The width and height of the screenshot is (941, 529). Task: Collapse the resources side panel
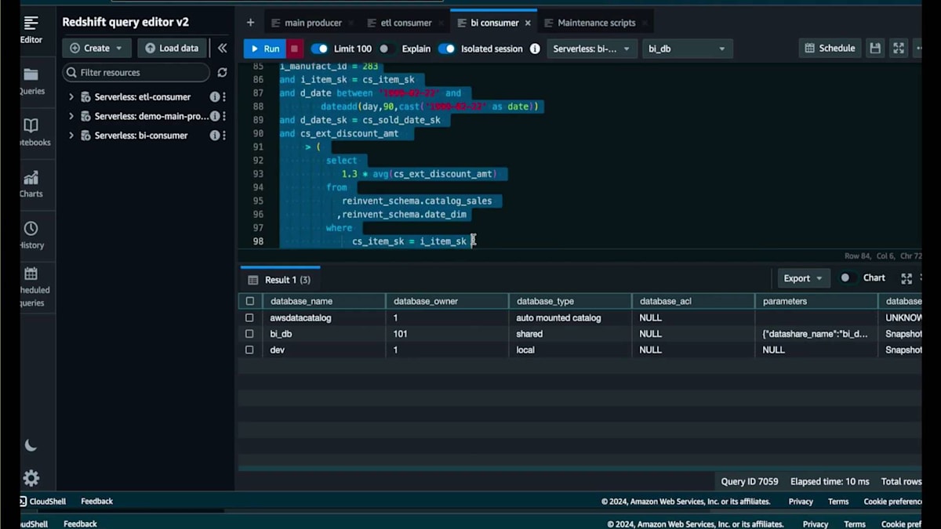coord(222,48)
